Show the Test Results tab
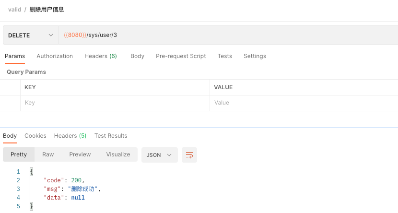Image resolution: width=398 pixels, height=213 pixels. pos(111,136)
